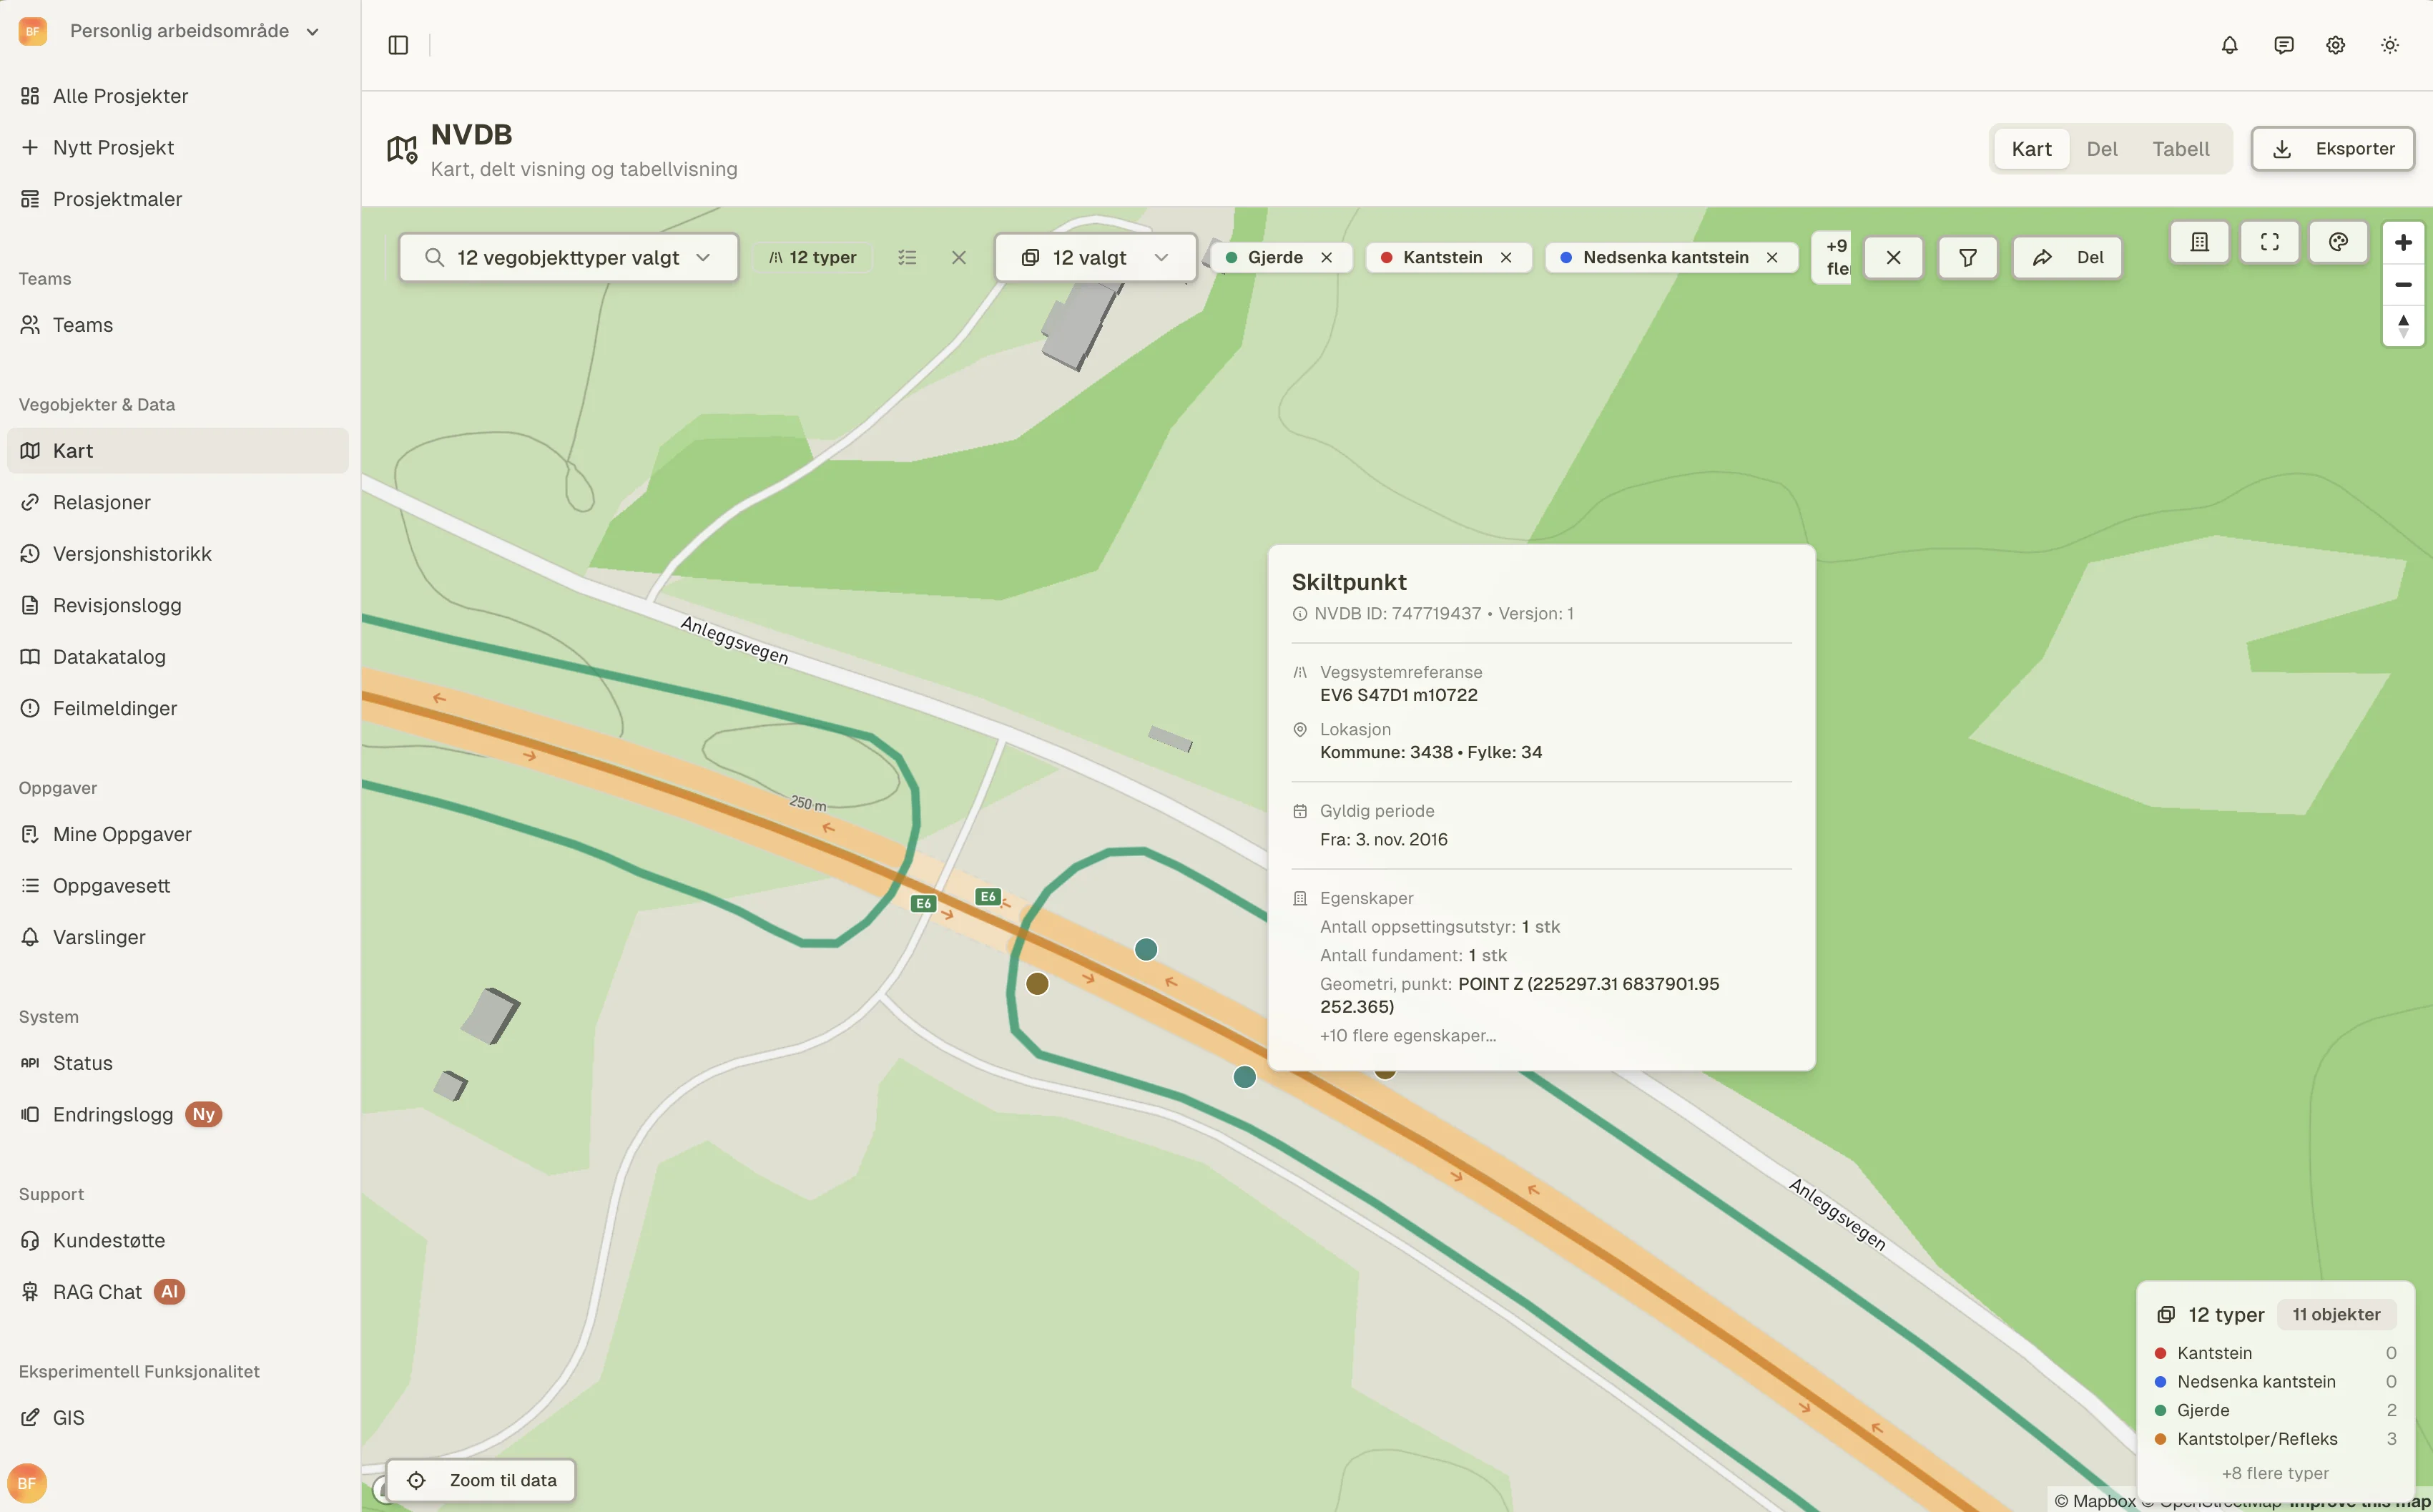This screenshot has width=2433, height=1512.
Task: Enter fullscreen map mode
Action: pos(2269,242)
